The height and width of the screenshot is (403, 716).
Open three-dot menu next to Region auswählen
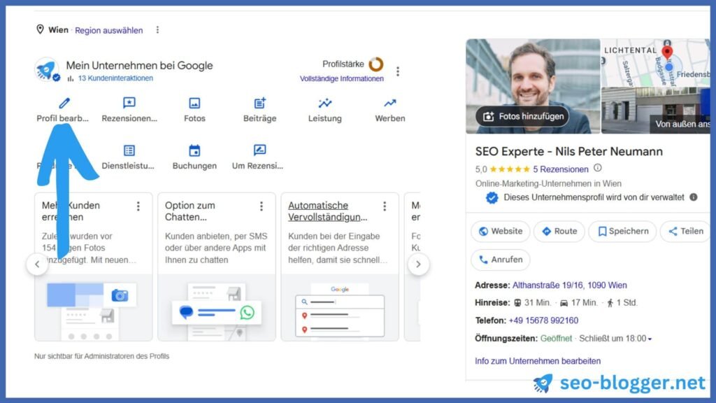(x=157, y=30)
